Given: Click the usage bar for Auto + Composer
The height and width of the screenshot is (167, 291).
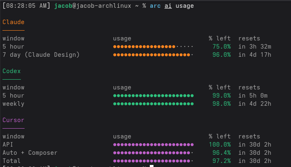Looking at the screenshot, I should click(153, 153).
